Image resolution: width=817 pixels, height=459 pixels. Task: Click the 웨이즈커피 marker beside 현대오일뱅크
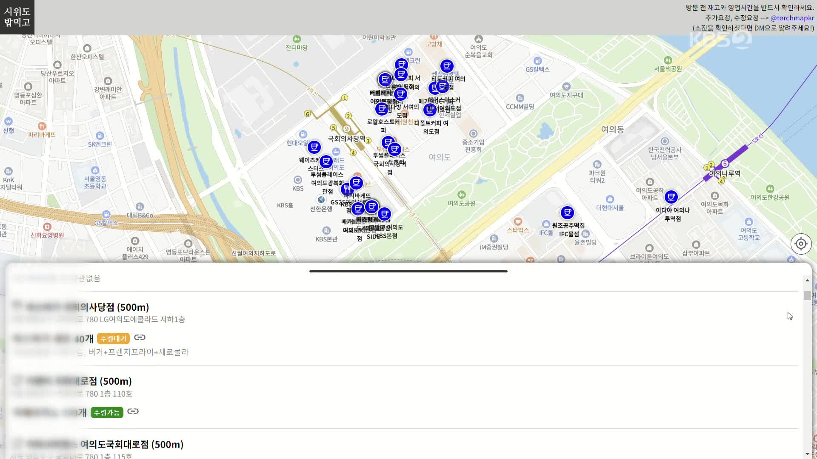click(x=314, y=147)
